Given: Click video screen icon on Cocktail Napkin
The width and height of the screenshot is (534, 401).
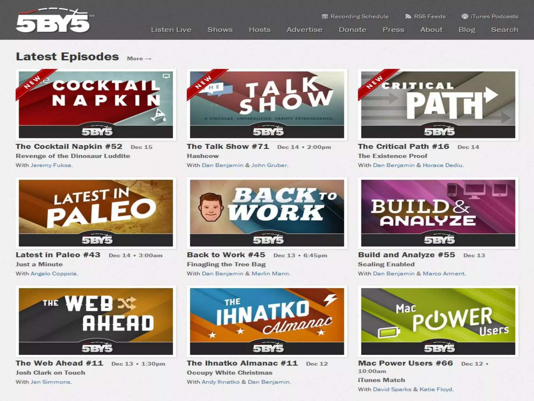Looking at the screenshot, I should (x=166, y=76).
